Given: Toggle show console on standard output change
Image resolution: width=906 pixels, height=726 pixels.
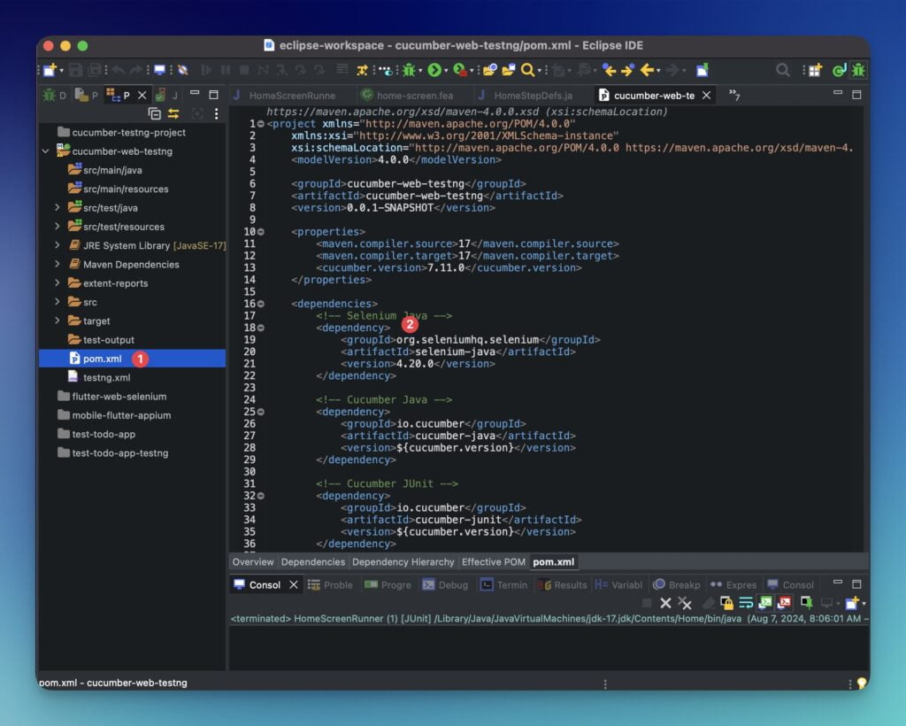Looking at the screenshot, I should (765, 603).
